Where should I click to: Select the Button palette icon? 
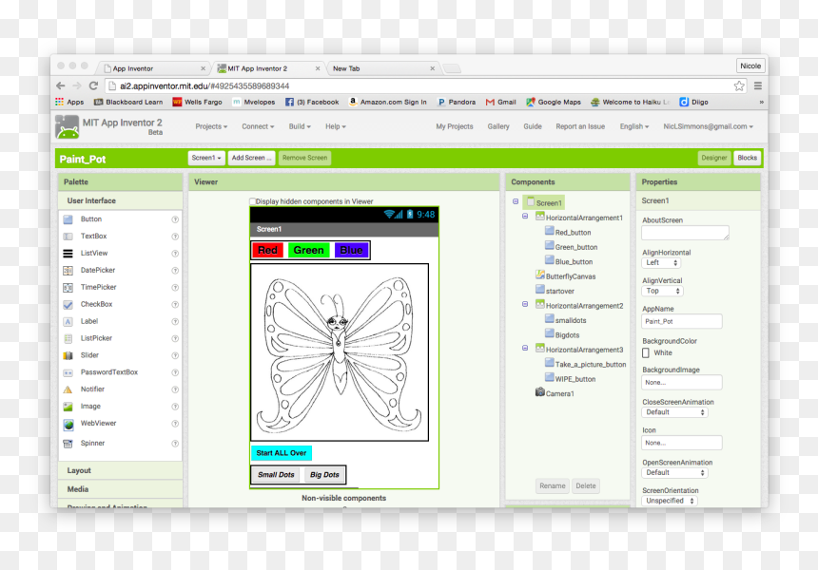[x=68, y=219]
